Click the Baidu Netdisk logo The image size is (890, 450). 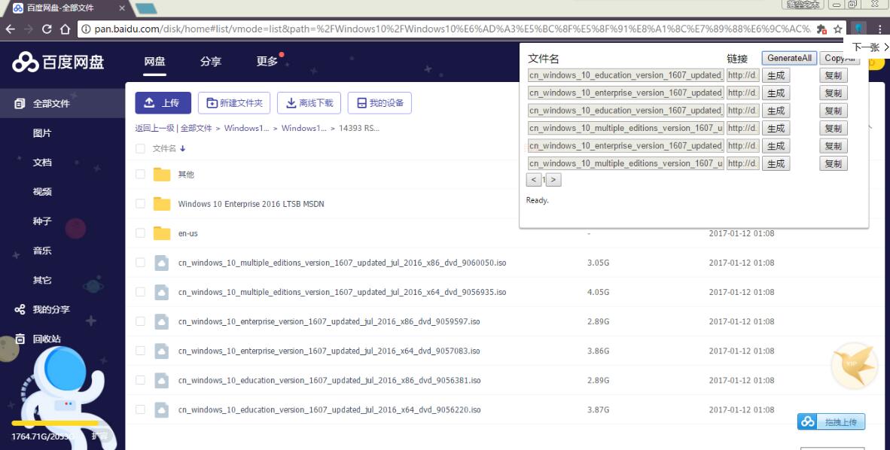coord(58,62)
